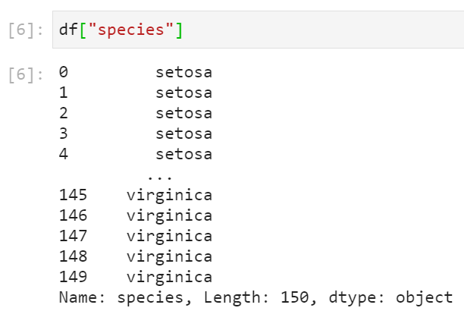Viewport: 464px width, 311px height.
Task: Place cursor on the red "species" string
Action: point(131,30)
